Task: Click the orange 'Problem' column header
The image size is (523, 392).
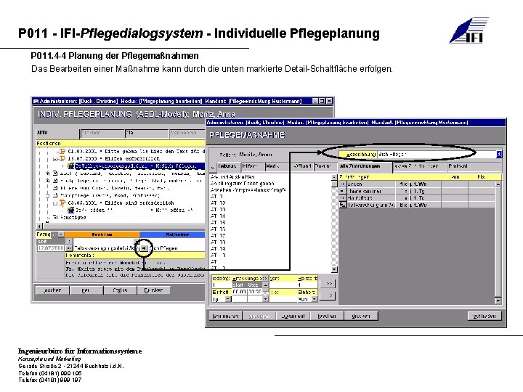Action: [x=102, y=234]
